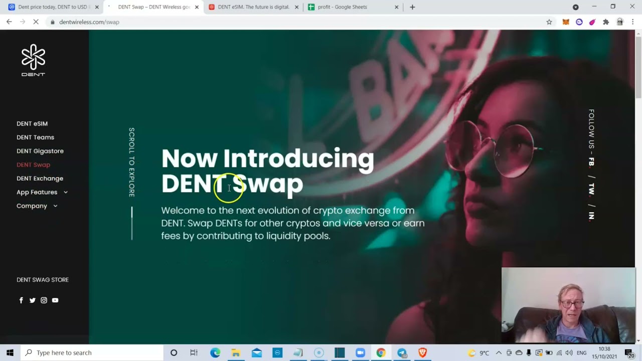Screen dimensions: 642x361
Task: Open Brave browser from the taskbar
Action: [422, 352]
